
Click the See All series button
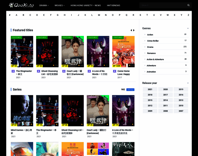coord(130,90)
